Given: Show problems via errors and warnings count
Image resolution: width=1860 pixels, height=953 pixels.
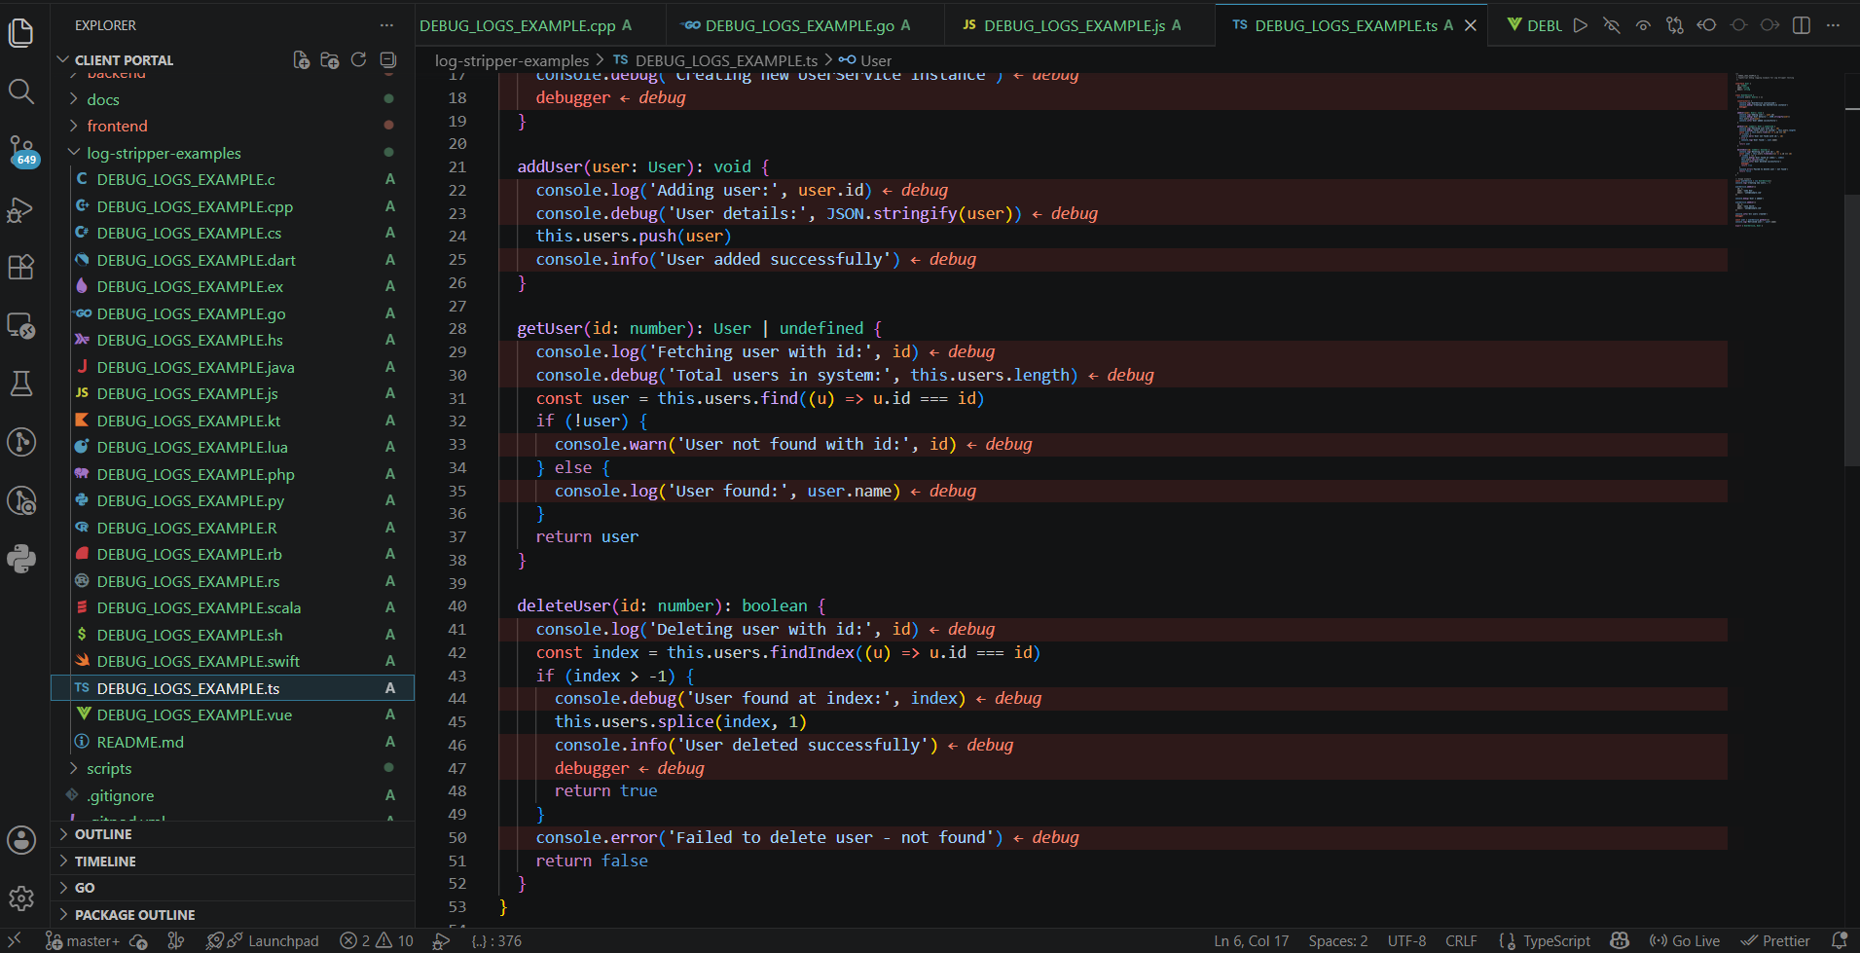Looking at the screenshot, I should 377,941.
